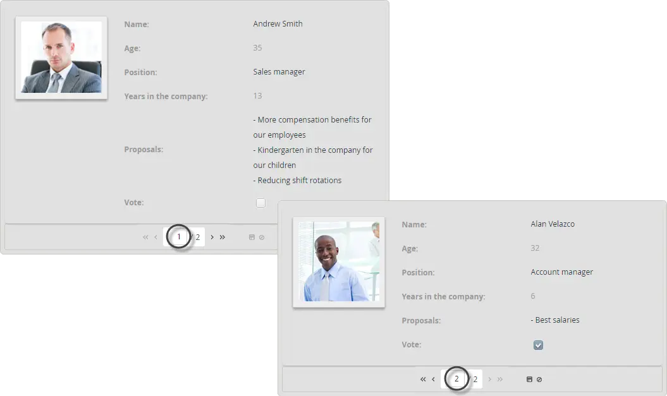The image size is (667, 396).
Task: Open Alan Velazco's profile photo
Action: pos(339,261)
